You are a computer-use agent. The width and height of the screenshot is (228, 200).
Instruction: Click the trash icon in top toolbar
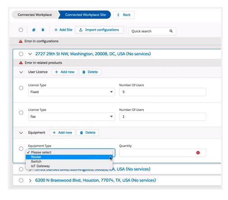click(x=43, y=30)
